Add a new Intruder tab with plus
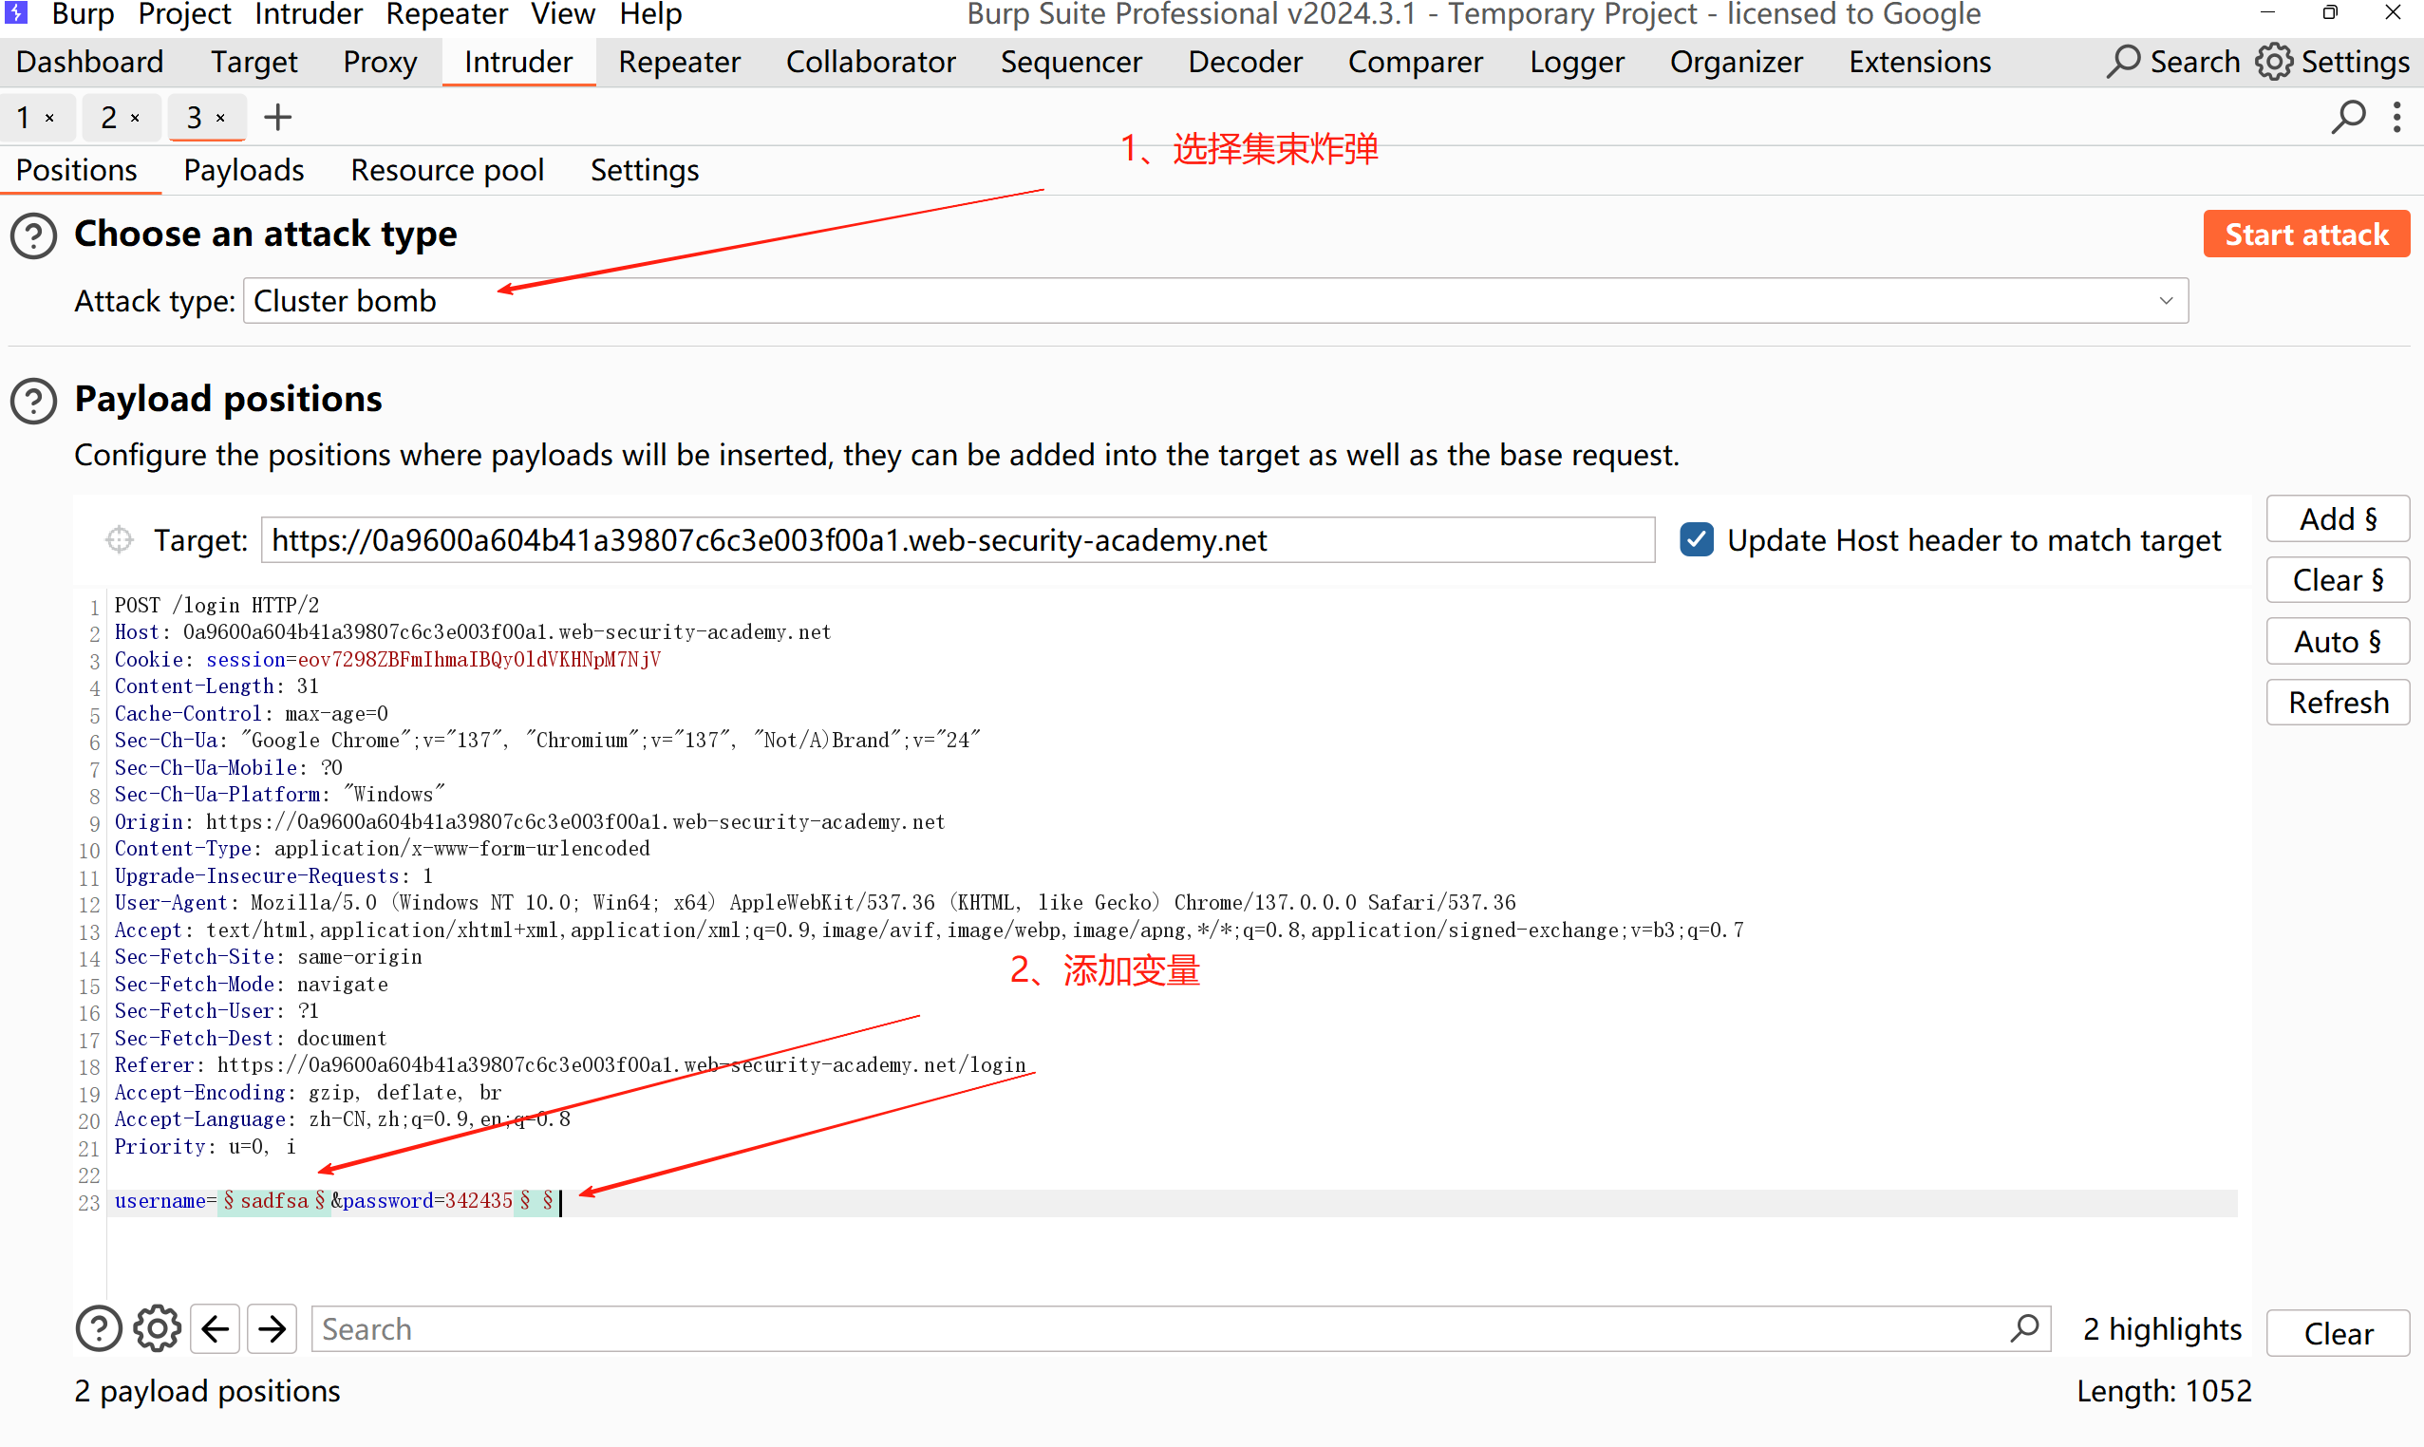This screenshot has height=1447, width=2424. pos(278,117)
